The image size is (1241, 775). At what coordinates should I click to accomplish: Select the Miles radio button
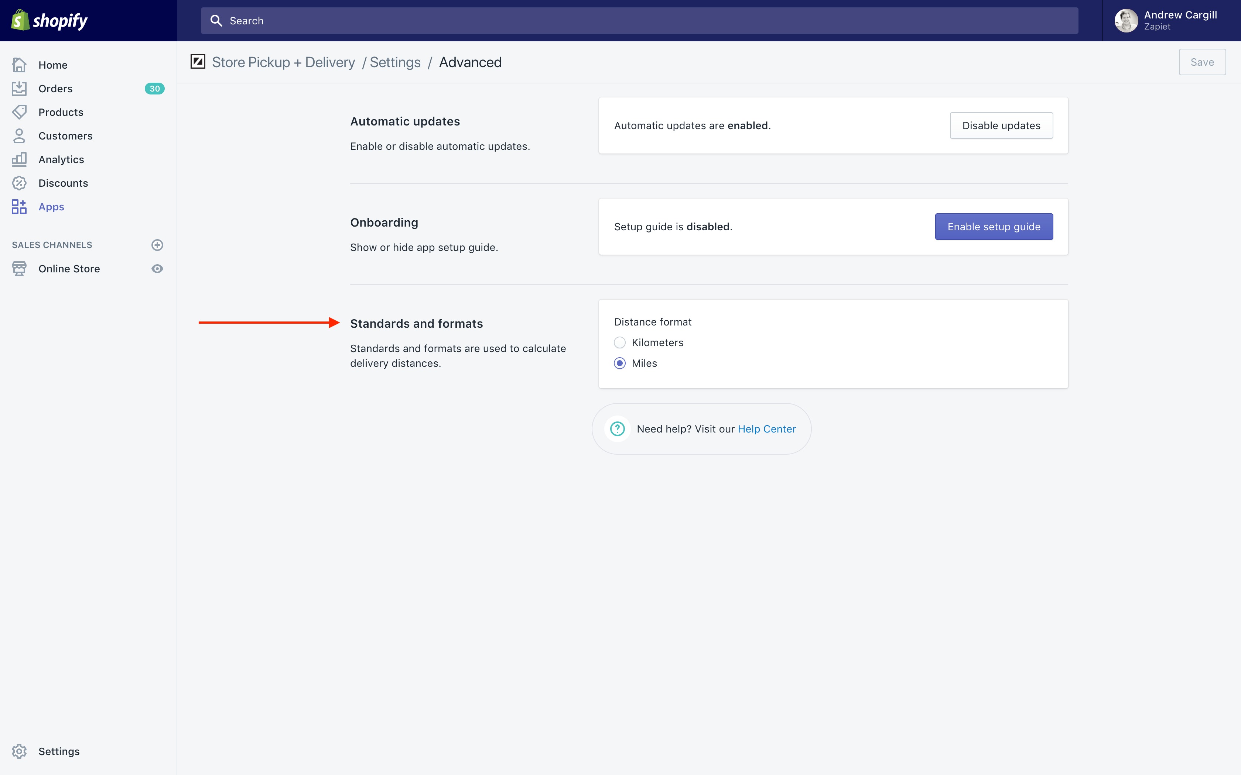coord(619,364)
